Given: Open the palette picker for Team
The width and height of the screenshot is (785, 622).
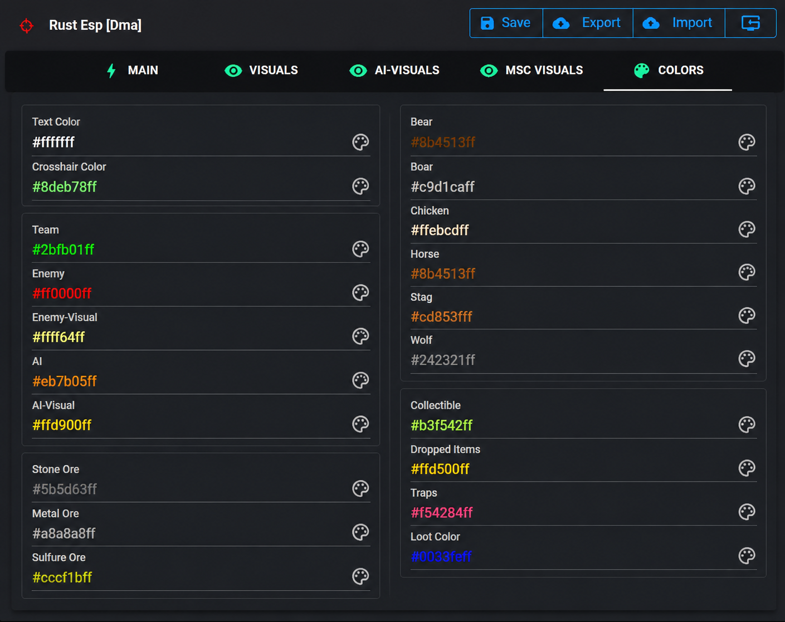Looking at the screenshot, I should [360, 249].
